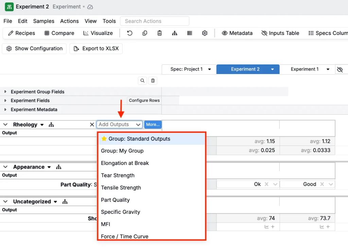Select Tensile Strength from the outputs list

coord(121,188)
